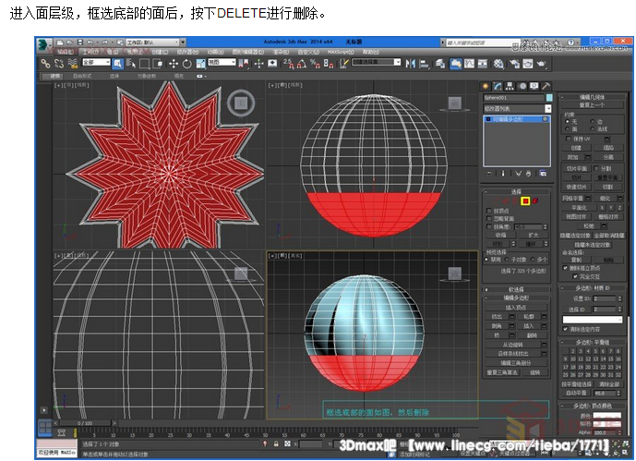Toggle Window/Crossing selection icon

(x=158, y=64)
